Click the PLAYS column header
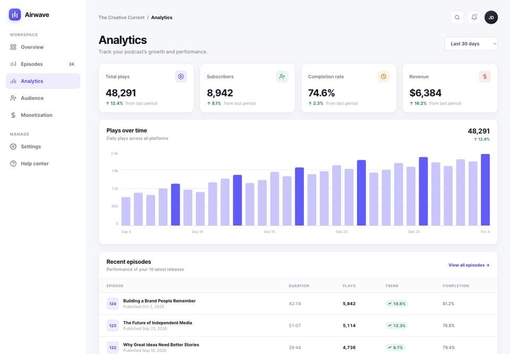The height and width of the screenshot is (354, 510). [x=349, y=286]
